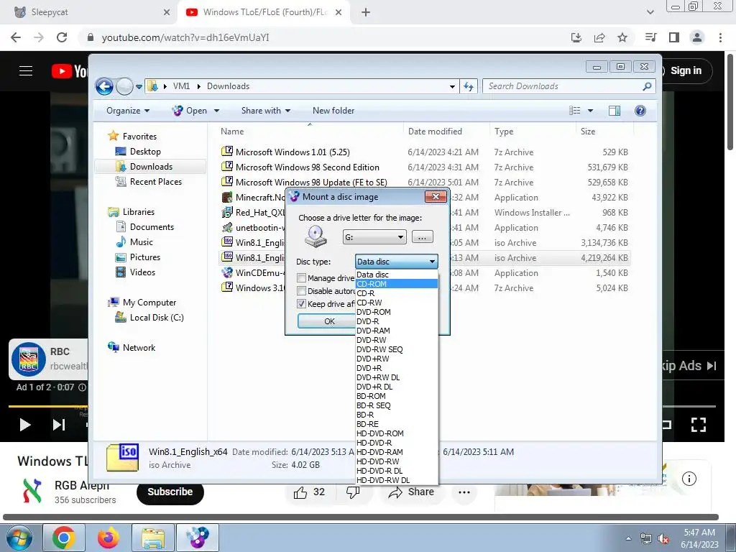Select BD-RE from the list
Viewport: 736px width, 552px height.
tap(397, 424)
